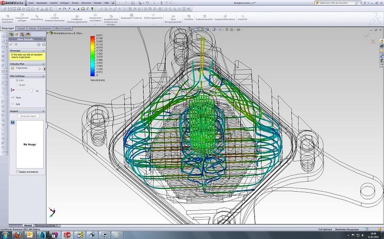This screenshot has width=384, height=239.
Task: Open the Bearbeiten menu
Action: pyautogui.click(x=42, y=3)
